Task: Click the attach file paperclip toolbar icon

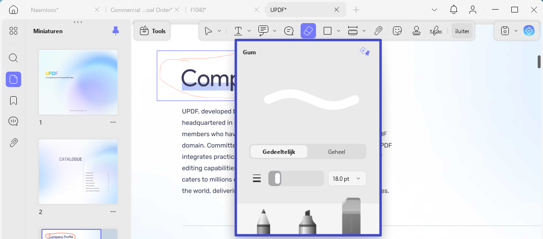Action: click(378, 31)
